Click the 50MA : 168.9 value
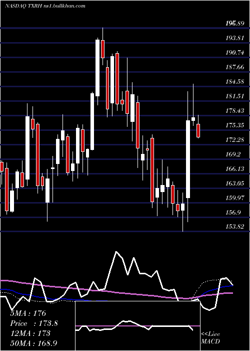This screenshot has width=250, height=351. 33,343
